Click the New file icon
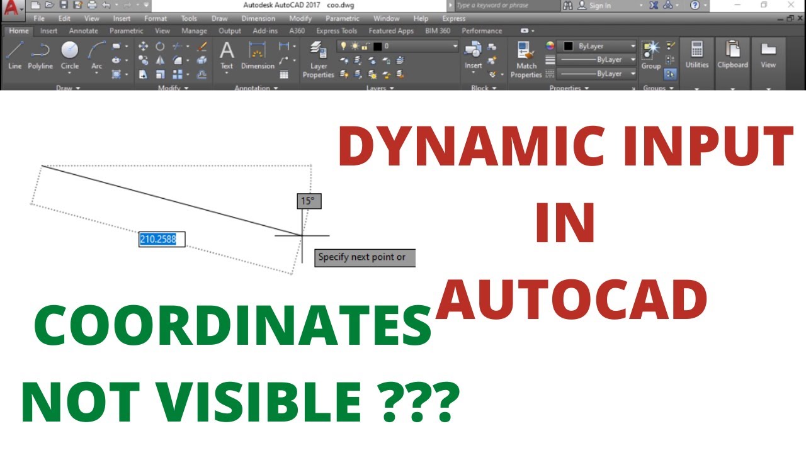The width and height of the screenshot is (806, 453). point(35,6)
